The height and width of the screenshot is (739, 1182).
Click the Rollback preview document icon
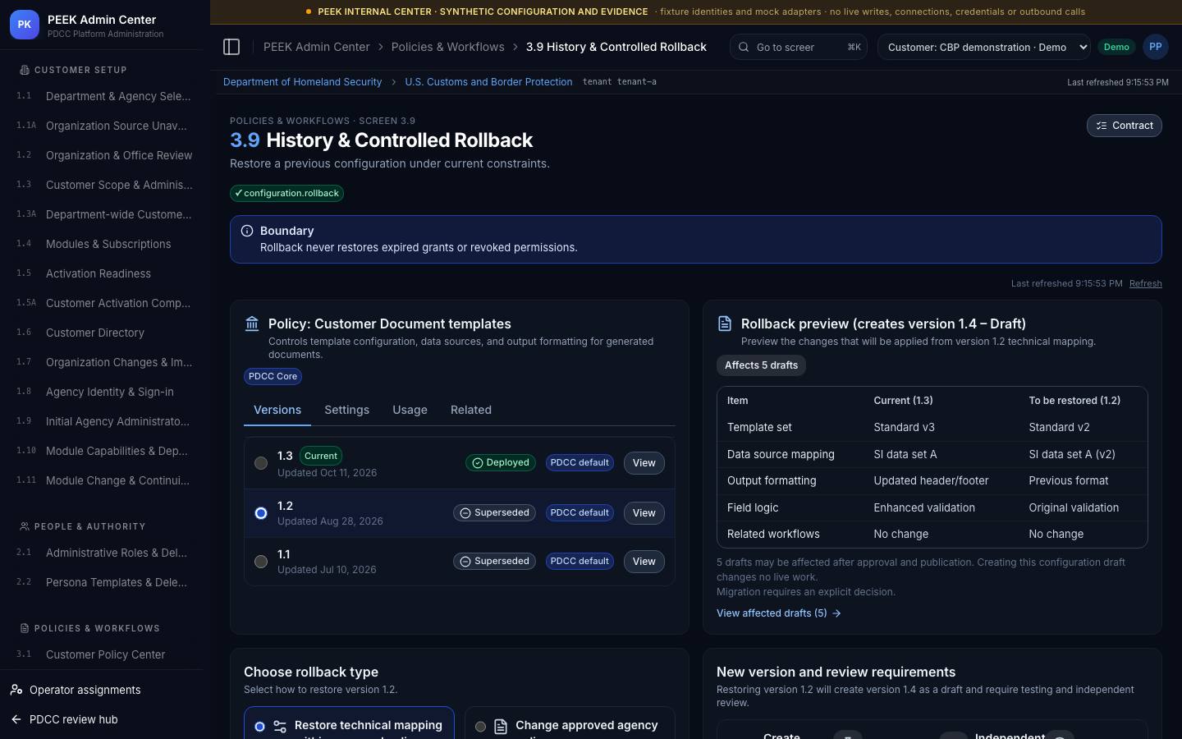[725, 324]
